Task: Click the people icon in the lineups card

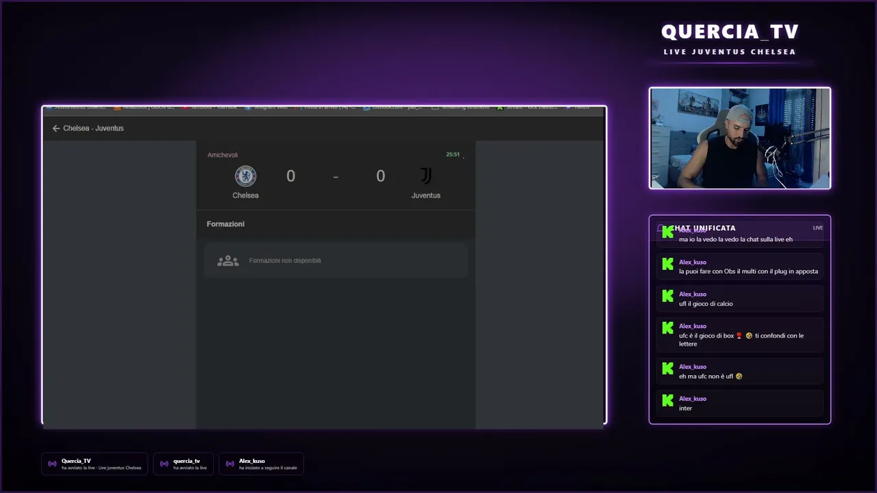Action: (228, 261)
